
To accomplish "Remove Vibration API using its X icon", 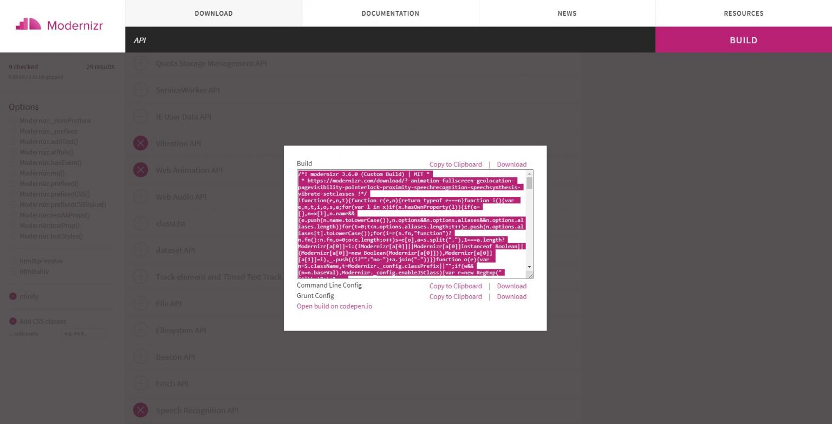I will (x=140, y=143).
